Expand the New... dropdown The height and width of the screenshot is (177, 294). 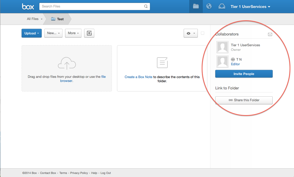53,33
